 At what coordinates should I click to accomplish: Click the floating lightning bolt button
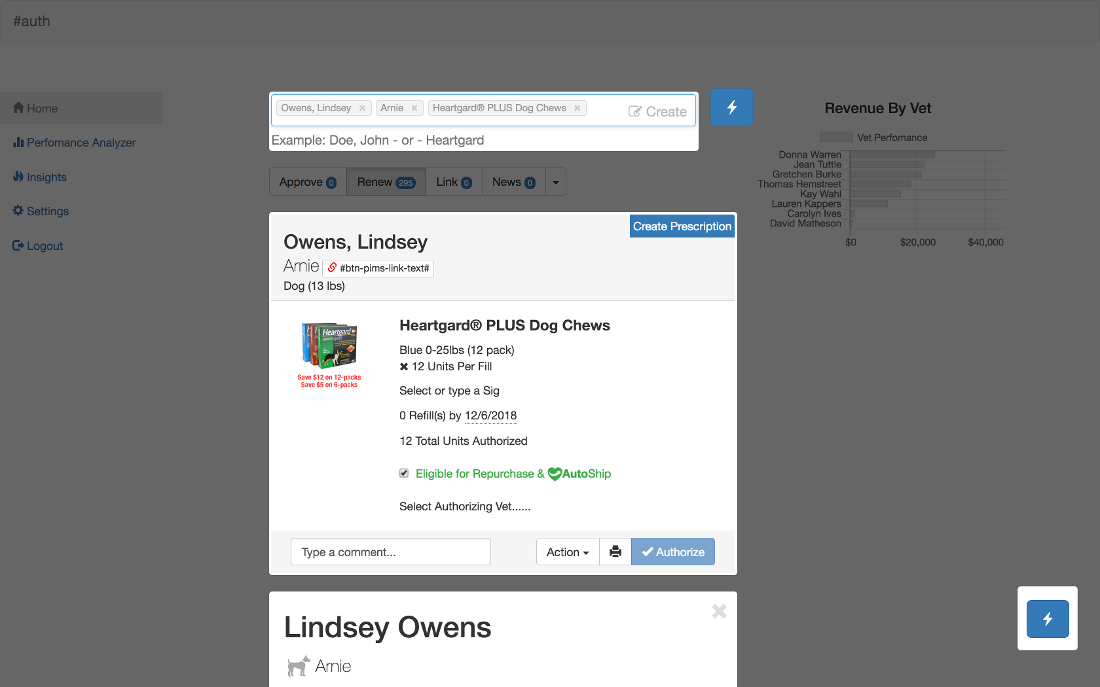pos(1047,618)
